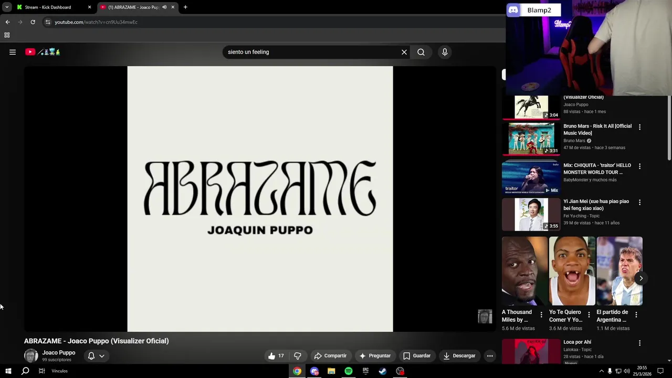Open options menu for CHIQUITA mix
Screen dimensions: 672x378
tap(639, 166)
